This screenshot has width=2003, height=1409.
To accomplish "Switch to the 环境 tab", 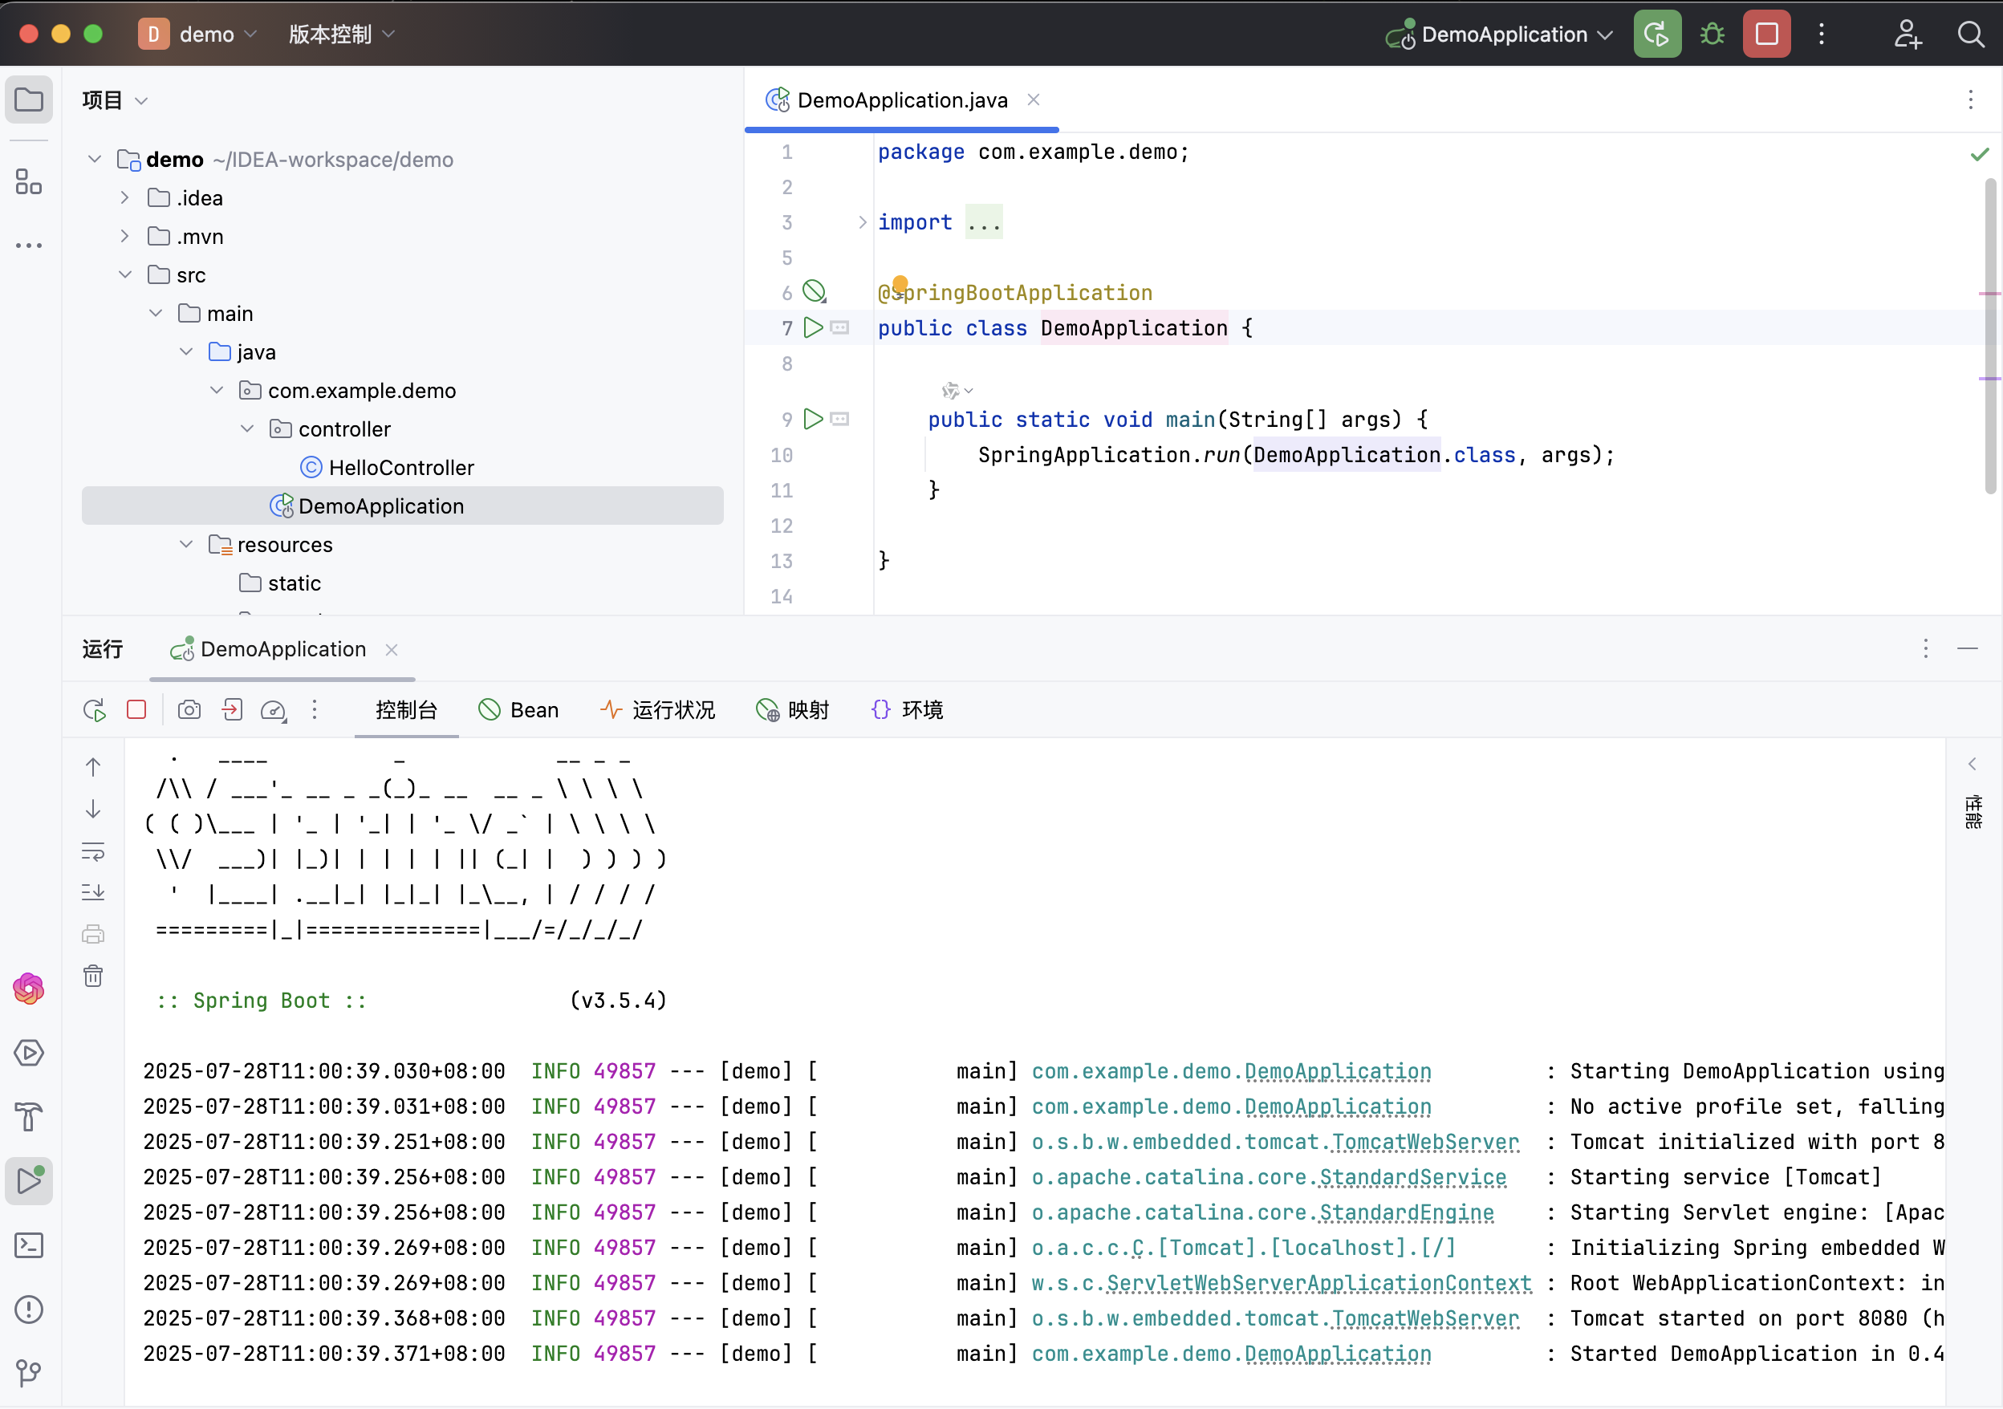I will click(x=907, y=709).
